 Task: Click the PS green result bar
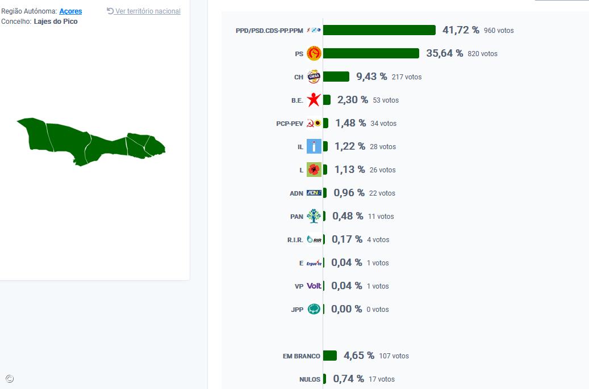[x=371, y=53]
